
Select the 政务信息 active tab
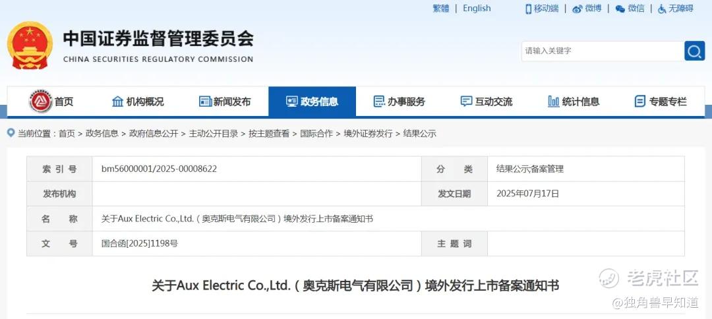pos(312,101)
